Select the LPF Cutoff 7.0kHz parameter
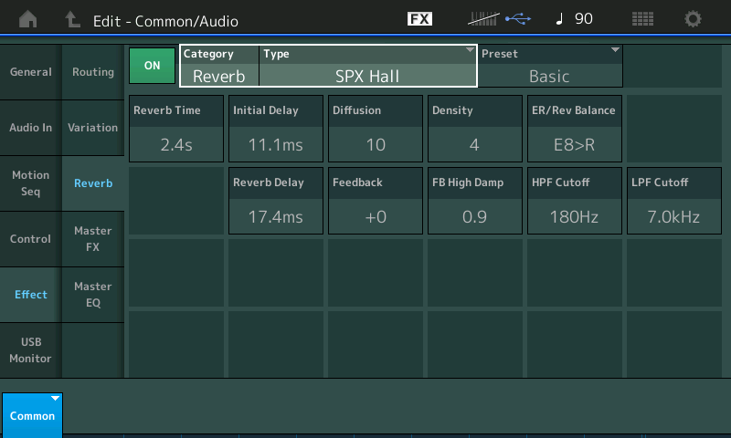731x438 pixels. tap(674, 201)
